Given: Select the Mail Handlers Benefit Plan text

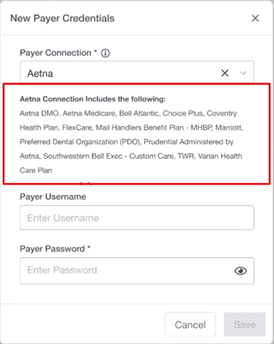Looking at the screenshot, I should coord(140,128).
